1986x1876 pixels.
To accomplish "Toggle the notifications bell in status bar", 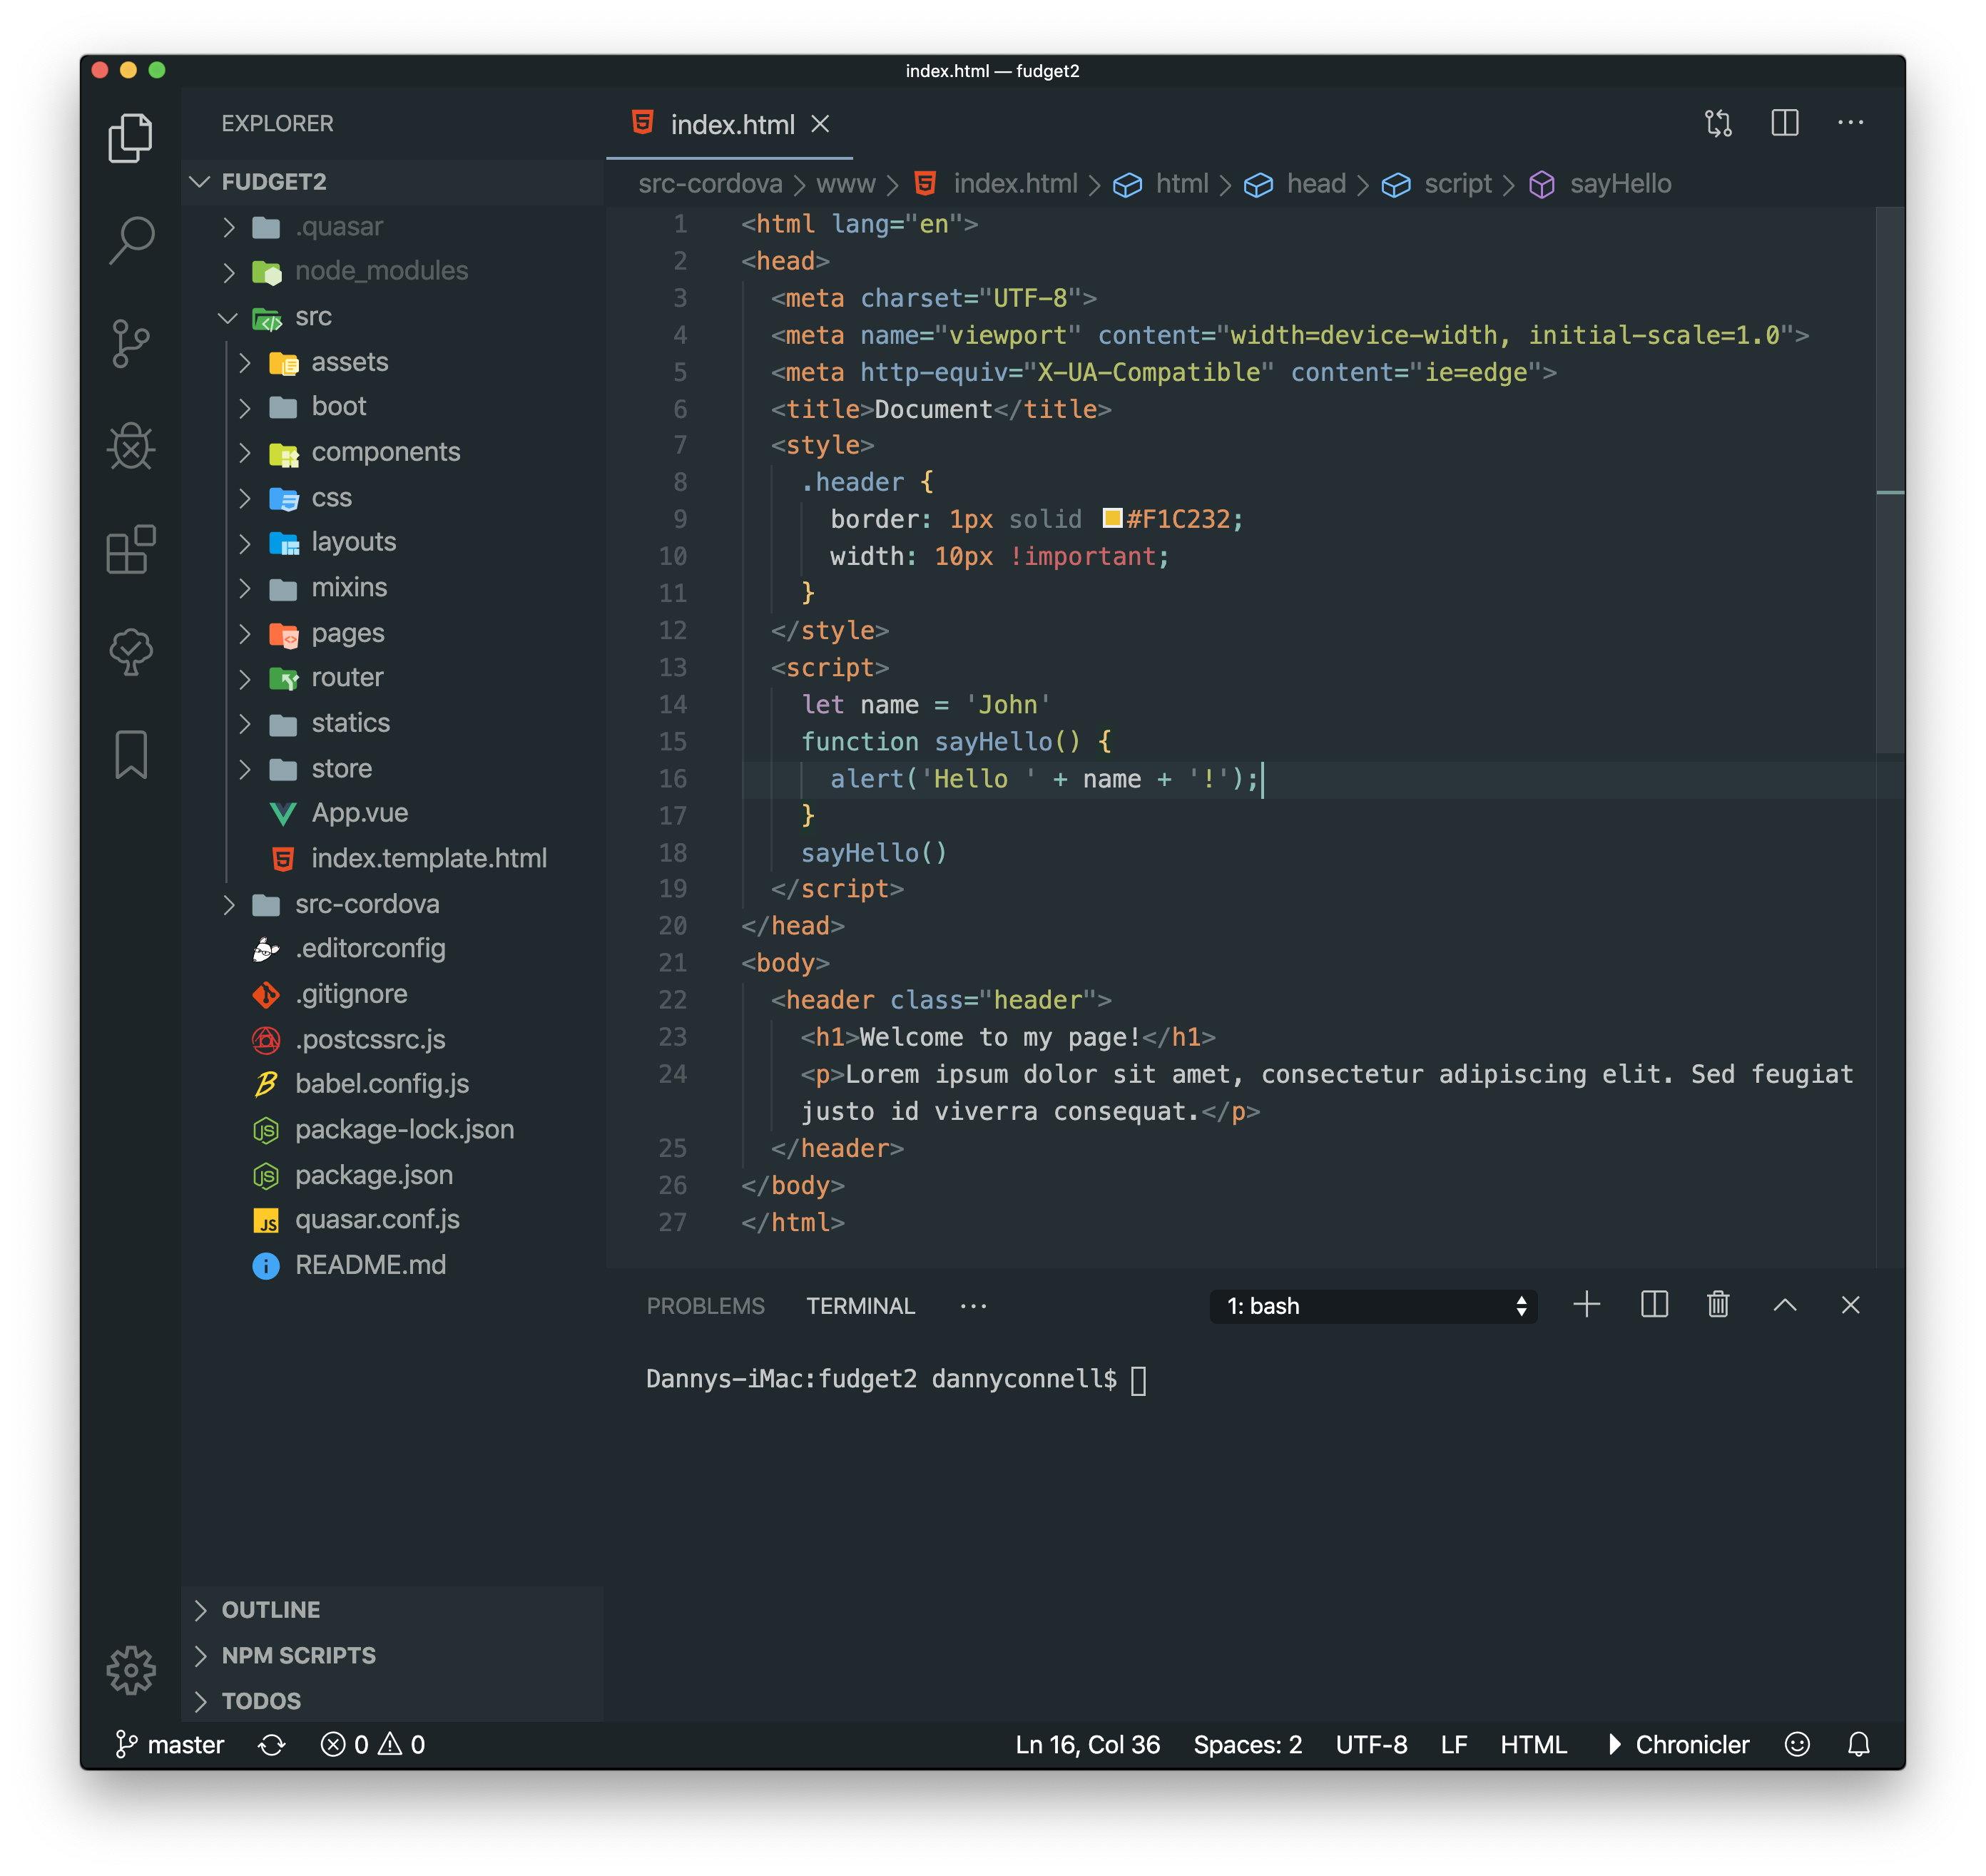I will click(x=1858, y=1745).
